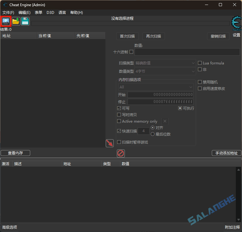This screenshot has height=232, width=242.
Task: Click the scan progress bar
Action: pos(130,23)
